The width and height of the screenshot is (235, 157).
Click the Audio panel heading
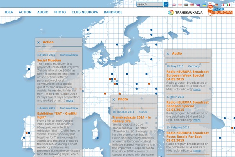click(x=177, y=53)
